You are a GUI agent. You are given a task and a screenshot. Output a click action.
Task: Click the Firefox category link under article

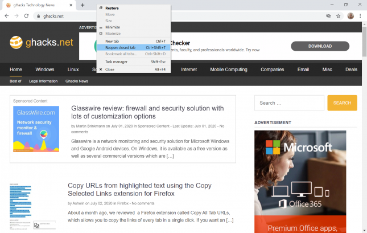coord(123,203)
